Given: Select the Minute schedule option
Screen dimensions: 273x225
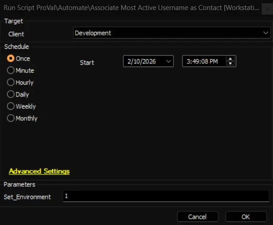Looking at the screenshot, I should coord(11,71).
